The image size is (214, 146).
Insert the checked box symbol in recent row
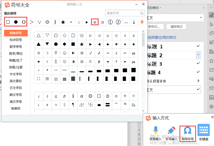(95, 22)
